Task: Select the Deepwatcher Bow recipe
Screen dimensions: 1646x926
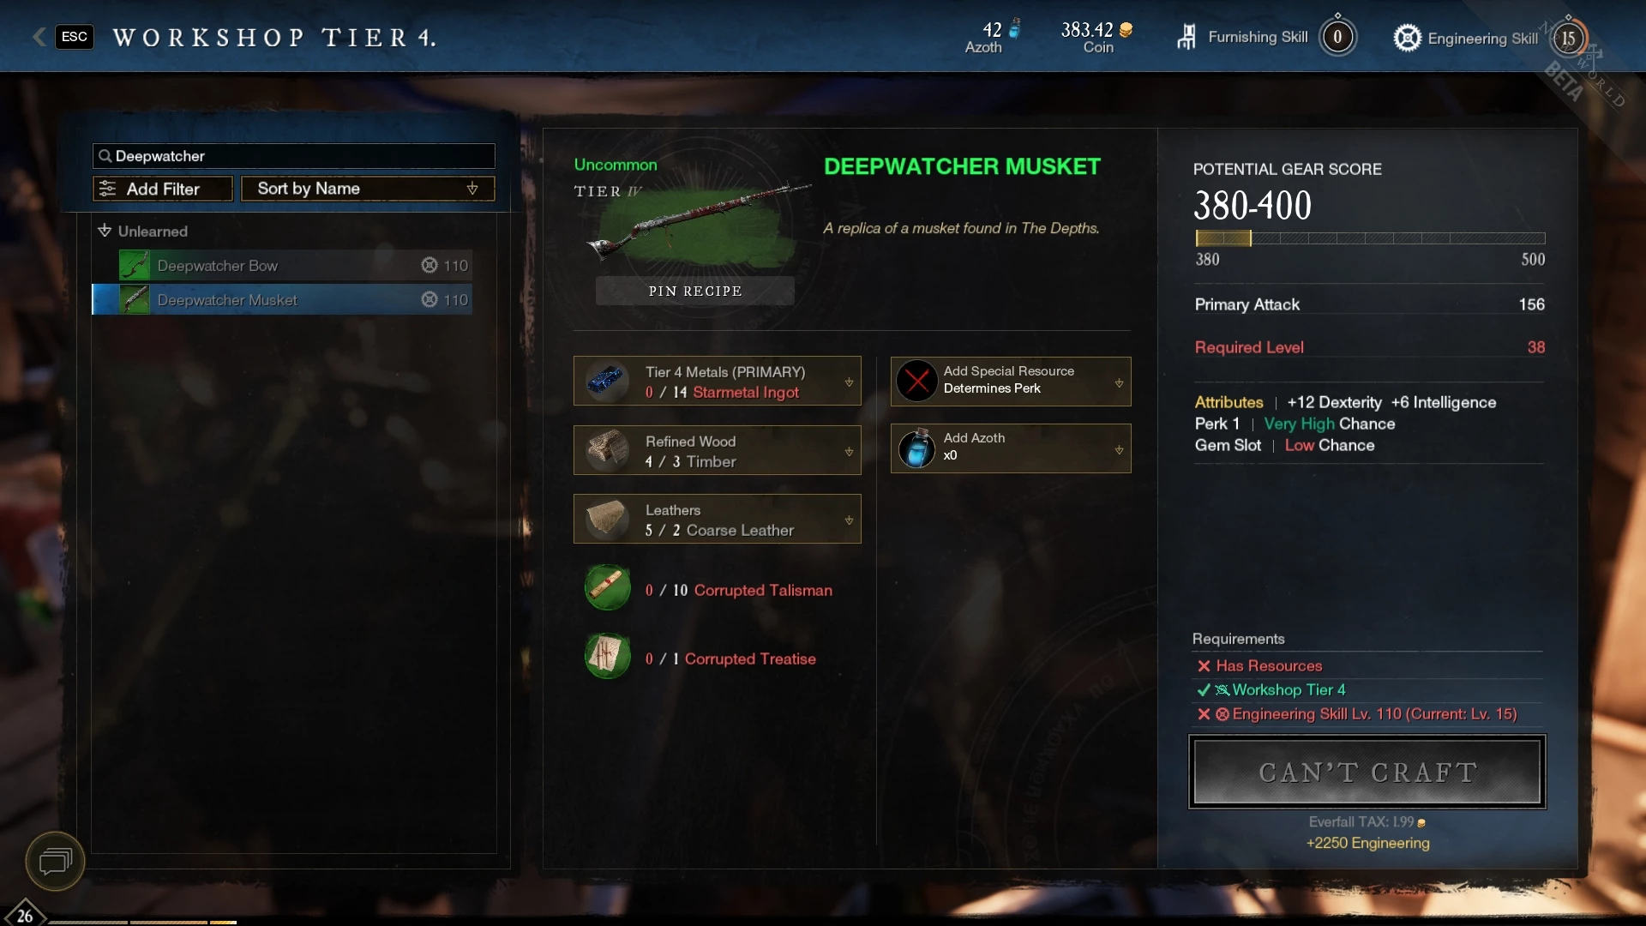Action: pyautogui.click(x=295, y=265)
